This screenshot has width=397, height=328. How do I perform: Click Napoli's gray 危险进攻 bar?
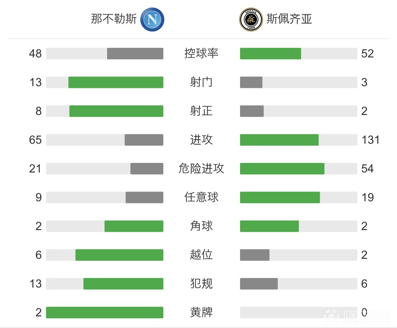147,168
